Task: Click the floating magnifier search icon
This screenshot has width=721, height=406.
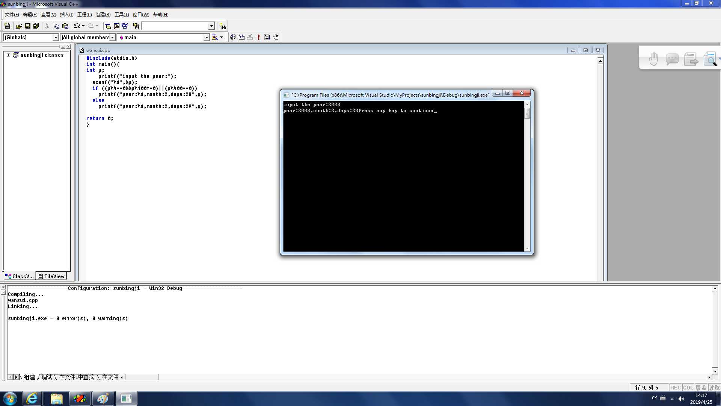Action: (x=710, y=59)
